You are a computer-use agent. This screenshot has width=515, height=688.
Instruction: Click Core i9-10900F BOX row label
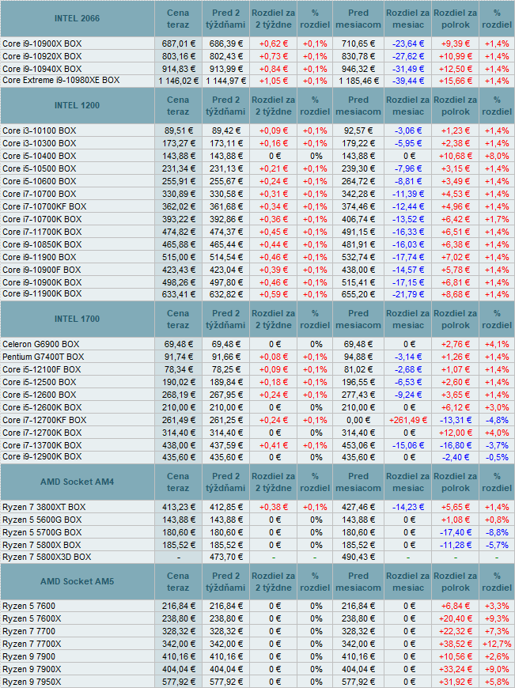pyautogui.click(x=42, y=270)
